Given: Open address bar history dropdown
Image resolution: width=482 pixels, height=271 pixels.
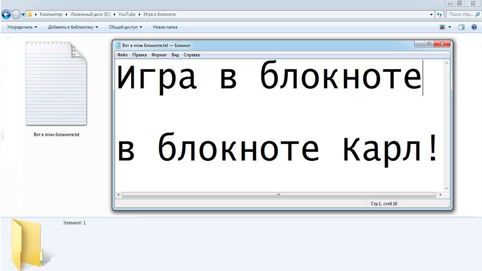Looking at the screenshot, I should coord(432,14).
